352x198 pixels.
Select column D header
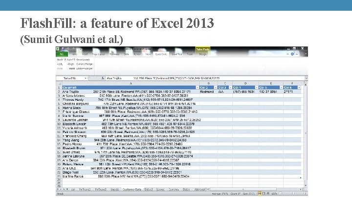click(x=245, y=84)
